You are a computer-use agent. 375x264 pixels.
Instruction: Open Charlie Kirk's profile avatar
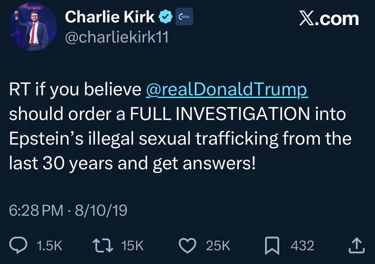pos(33,27)
